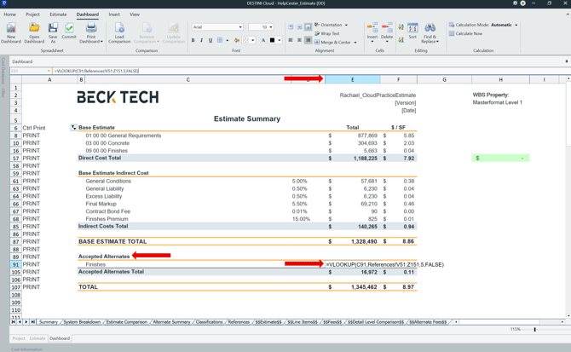Toggle Italic formatting

point(202,40)
